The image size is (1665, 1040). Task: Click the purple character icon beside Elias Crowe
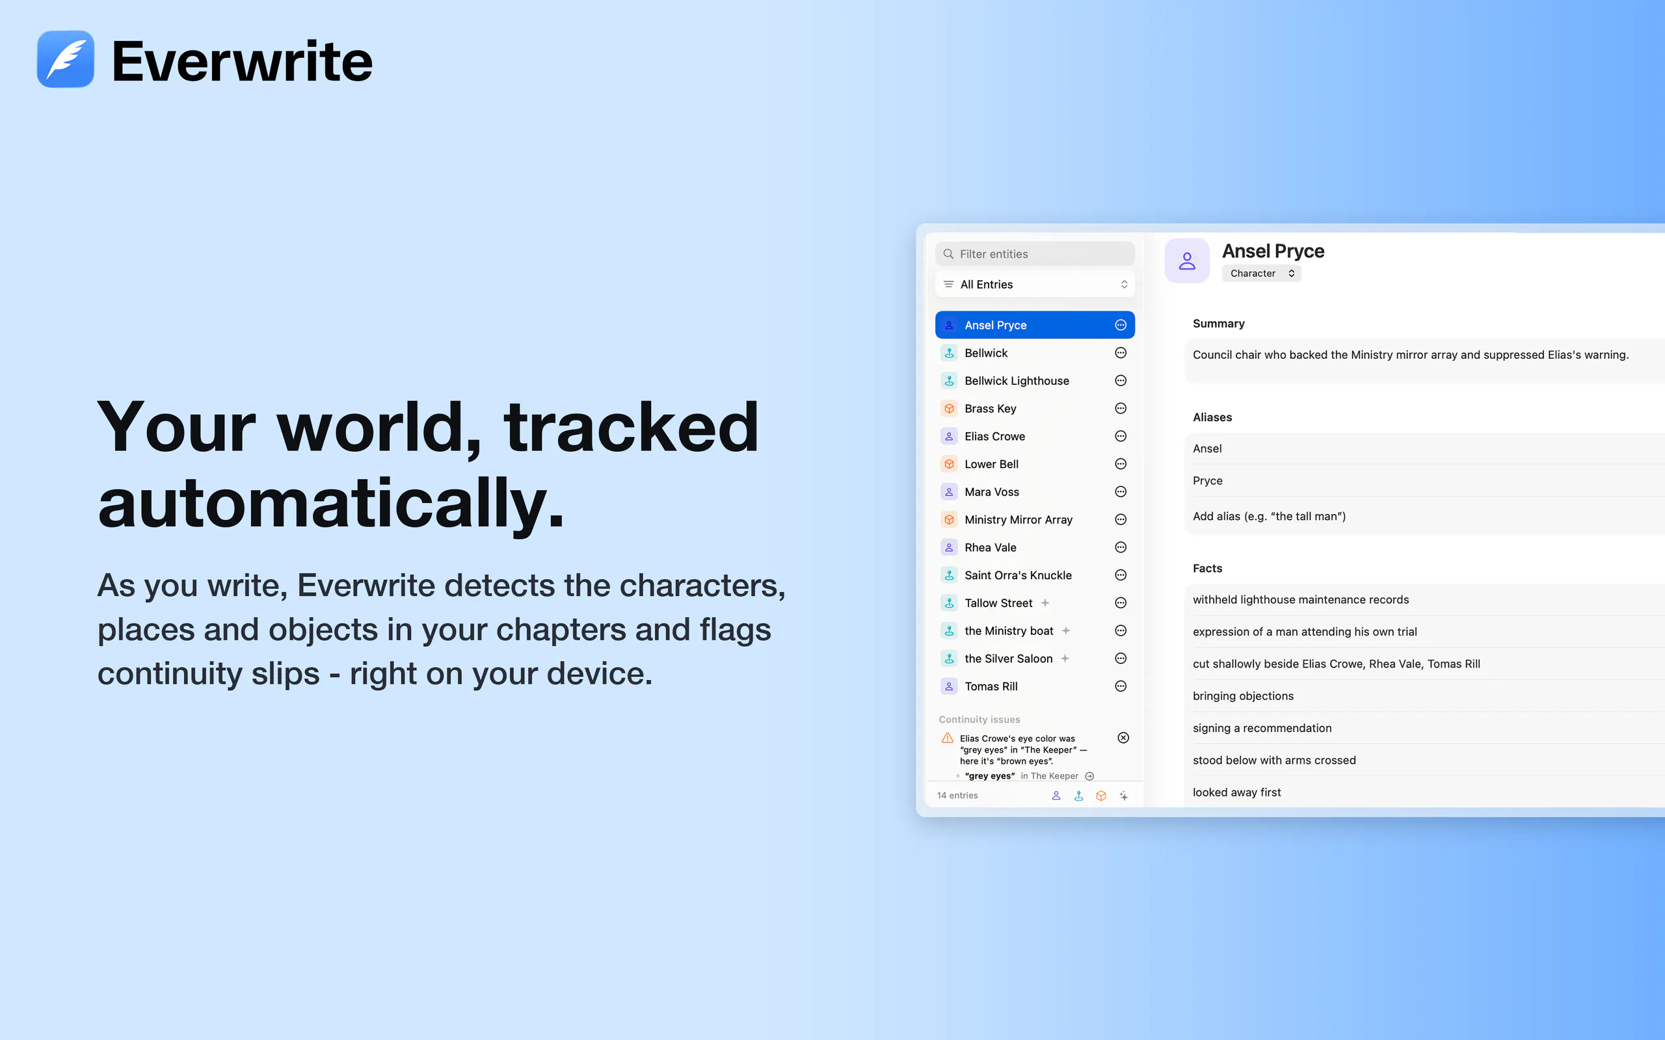[949, 436]
